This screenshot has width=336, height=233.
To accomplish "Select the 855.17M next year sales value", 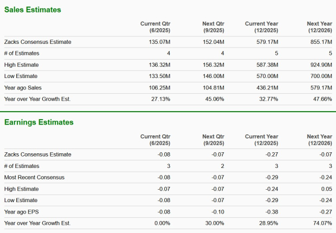I will 320,42.
